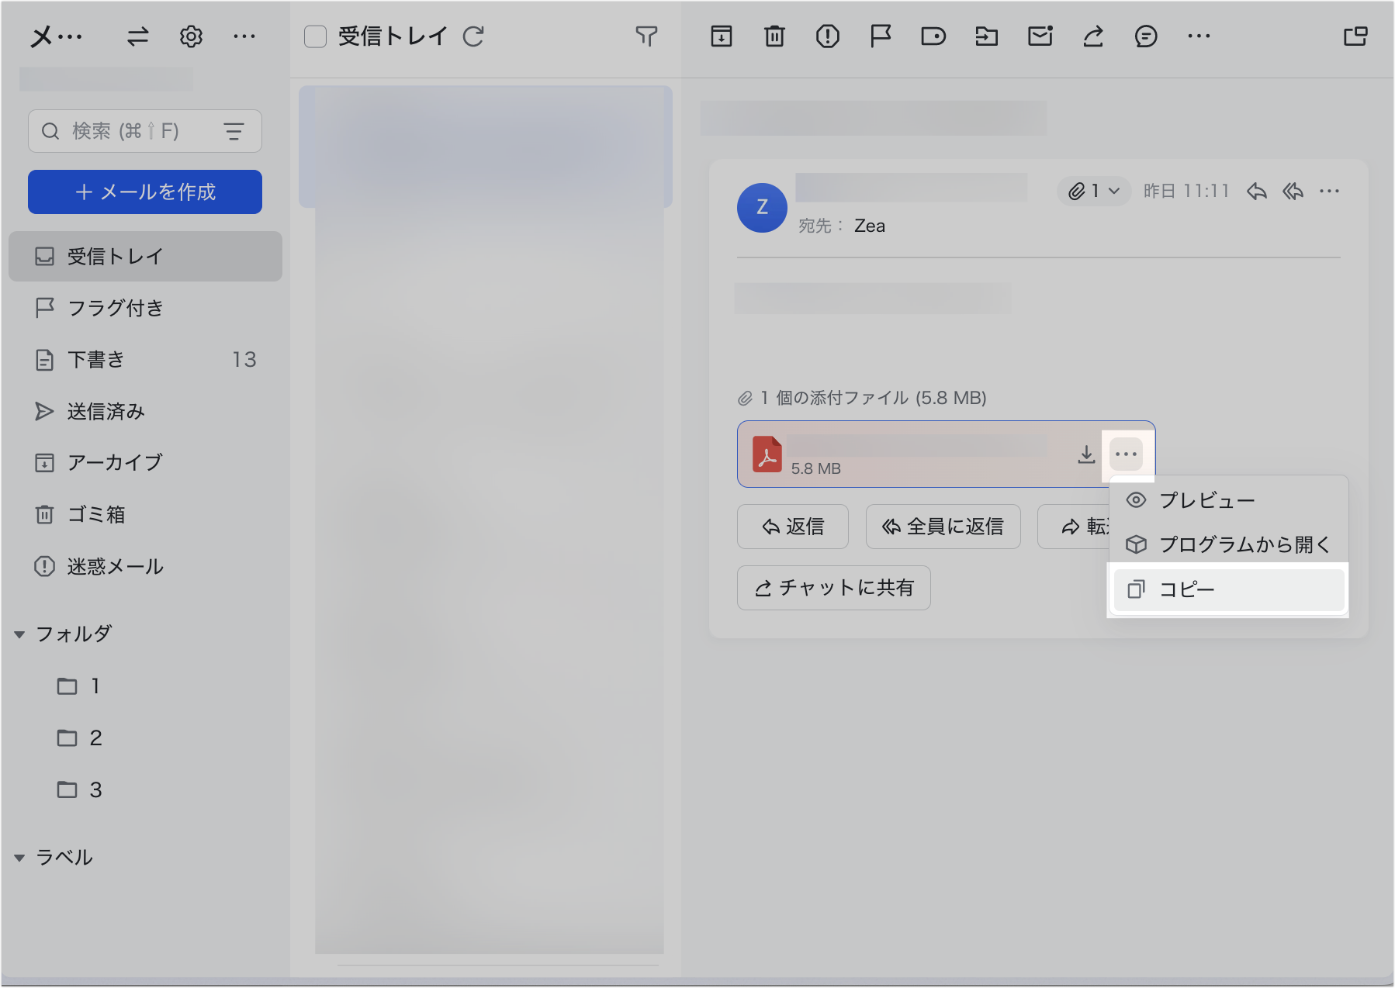This screenshot has width=1395, height=988.
Task: Download the PDF attachment
Action: click(1086, 454)
